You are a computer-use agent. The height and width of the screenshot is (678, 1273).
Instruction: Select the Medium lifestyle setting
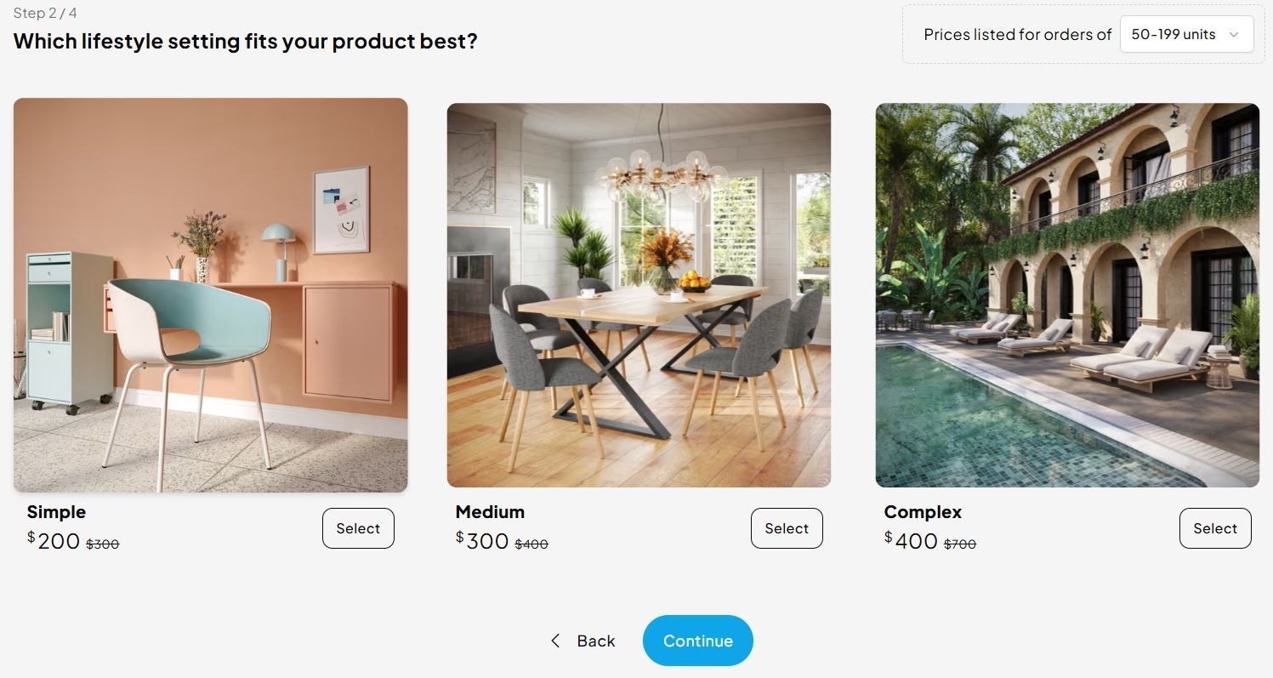point(787,528)
